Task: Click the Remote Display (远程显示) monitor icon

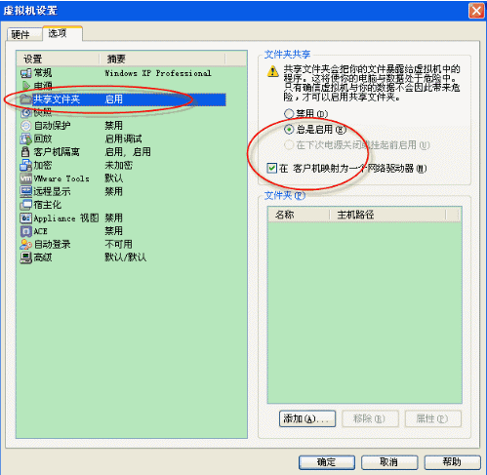Action: tap(25, 191)
